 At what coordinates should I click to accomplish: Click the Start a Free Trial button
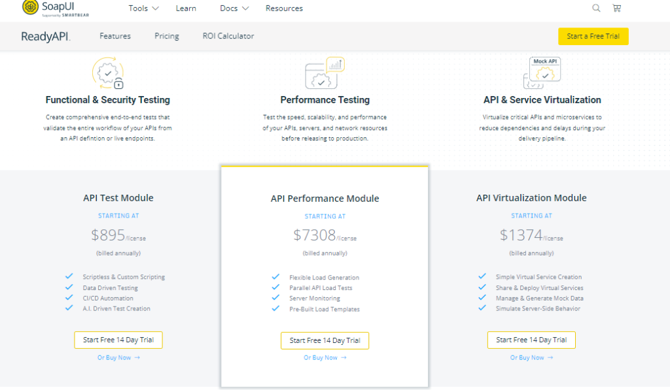(593, 37)
